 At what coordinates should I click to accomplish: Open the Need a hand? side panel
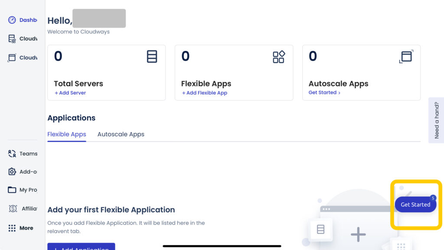tap(436, 120)
